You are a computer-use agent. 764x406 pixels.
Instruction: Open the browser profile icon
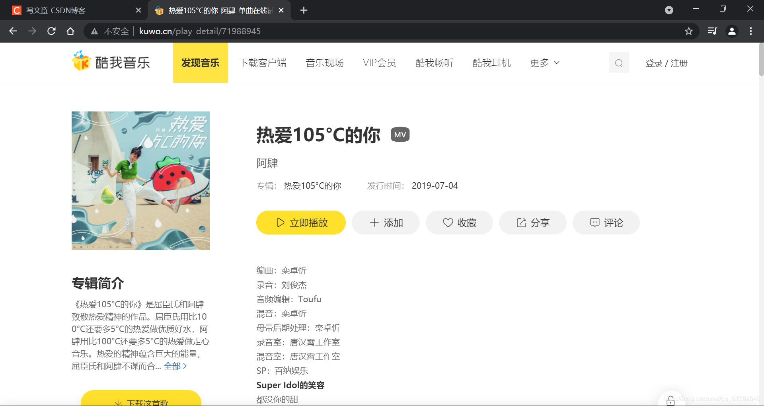(x=732, y=31)
